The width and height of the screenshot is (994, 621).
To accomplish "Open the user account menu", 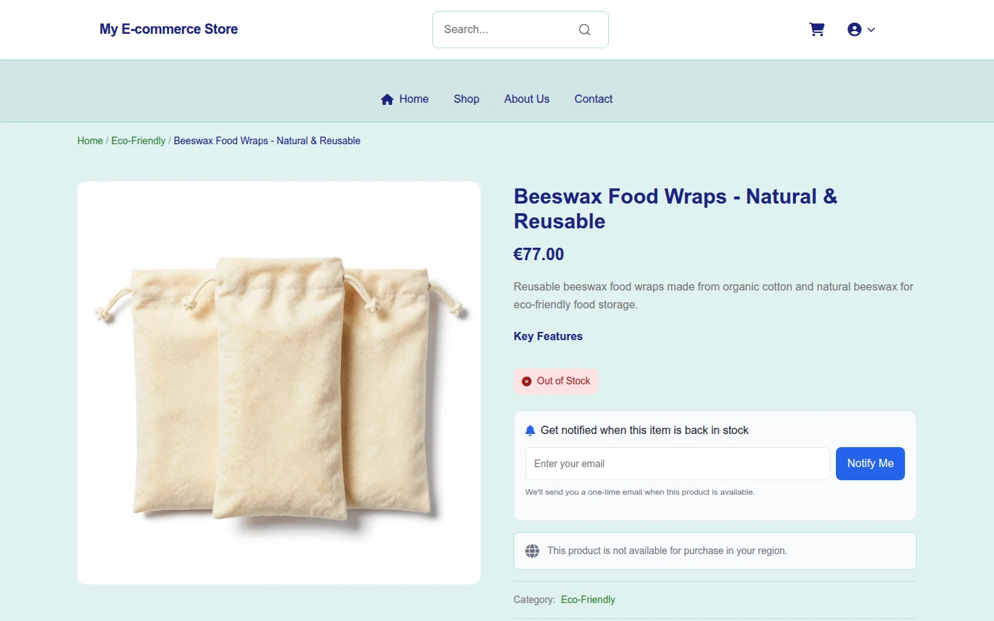I will pyautogui.click(x=861, y=30).
